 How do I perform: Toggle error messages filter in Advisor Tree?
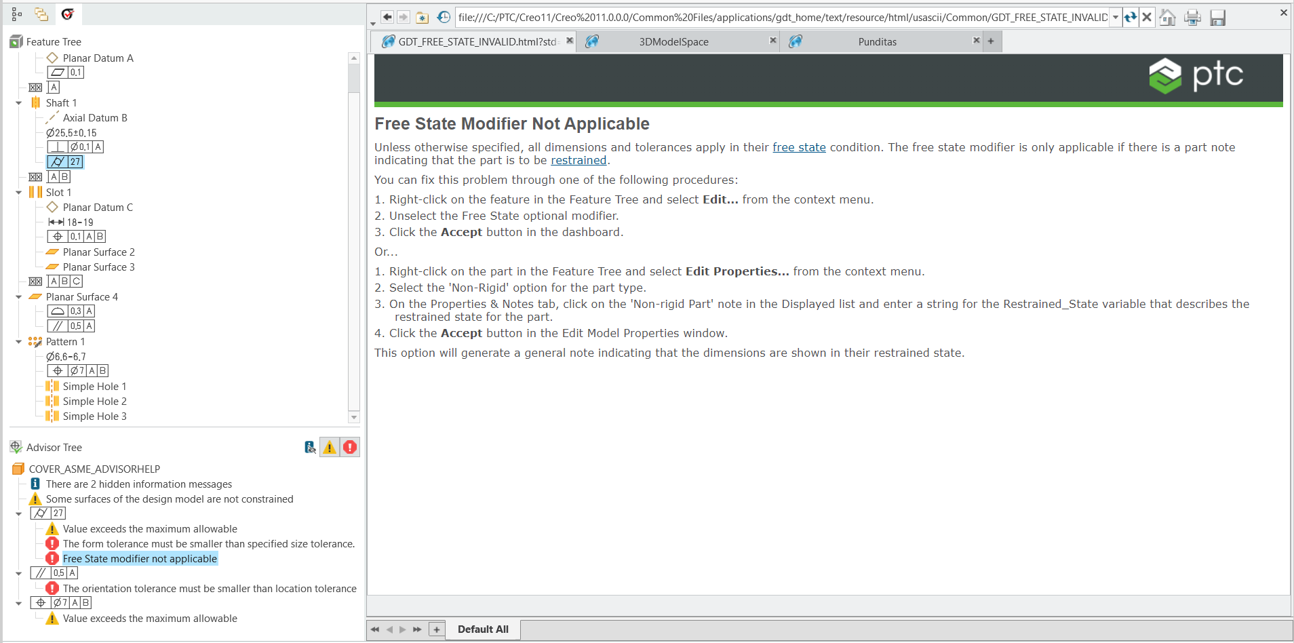(350, 447)
